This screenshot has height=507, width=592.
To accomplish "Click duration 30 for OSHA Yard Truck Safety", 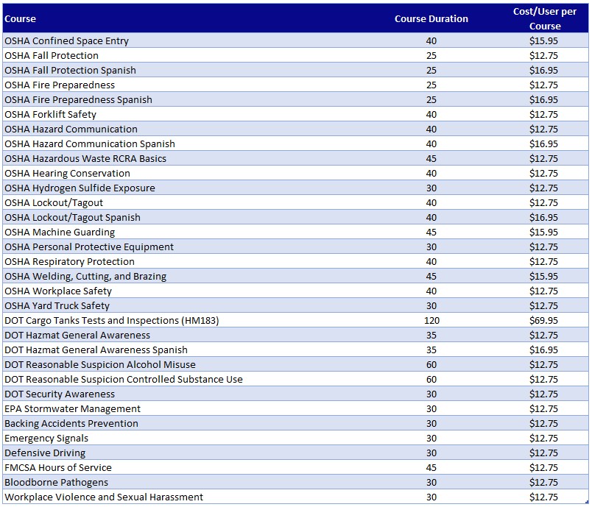I will point(431,305).
